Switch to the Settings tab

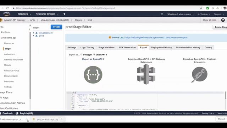click(x=72, y=47)
